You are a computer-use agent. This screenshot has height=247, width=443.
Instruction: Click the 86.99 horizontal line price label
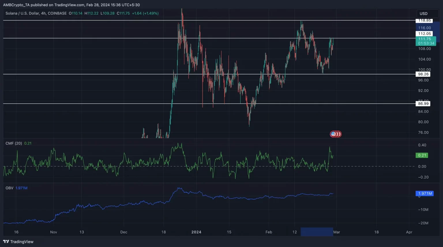pos(423,104)
